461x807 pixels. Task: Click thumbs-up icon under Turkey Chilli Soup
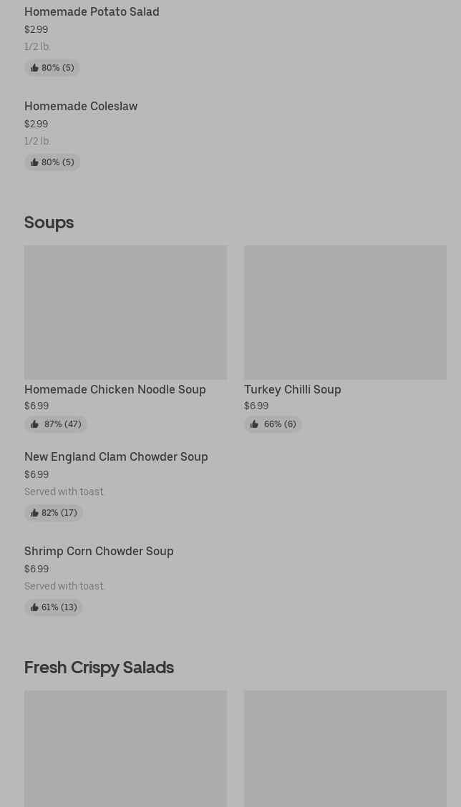pos(254,424)
